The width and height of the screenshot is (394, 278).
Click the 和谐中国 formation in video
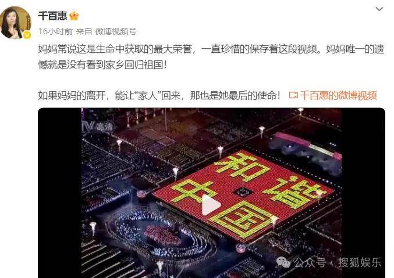click(x=243, y=194)
